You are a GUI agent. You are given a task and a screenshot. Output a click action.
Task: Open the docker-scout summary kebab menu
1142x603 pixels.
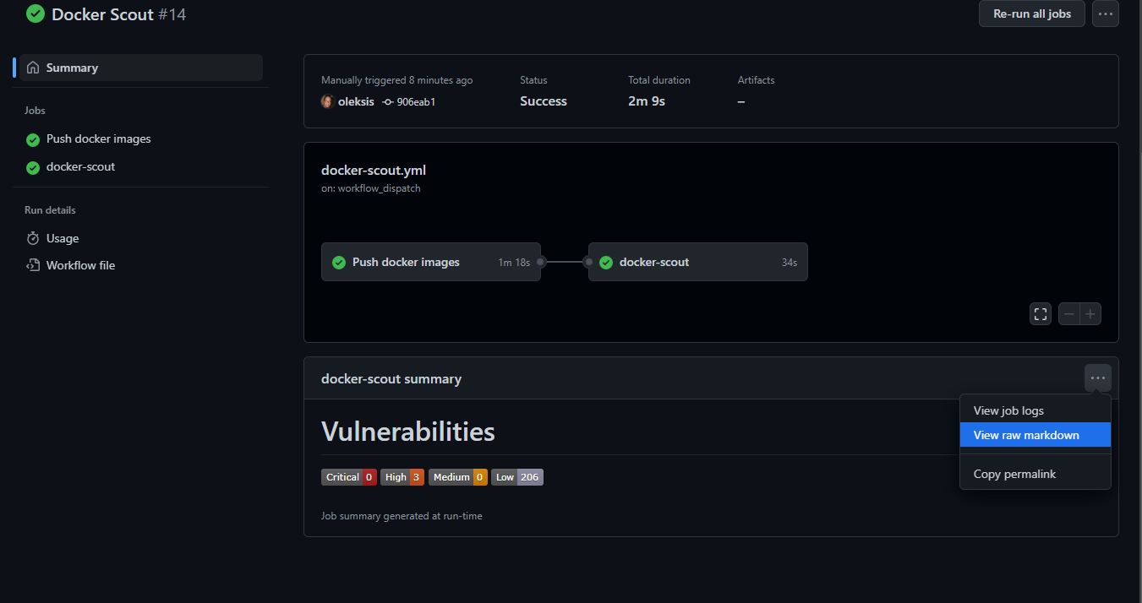[x=1097, y=378]
